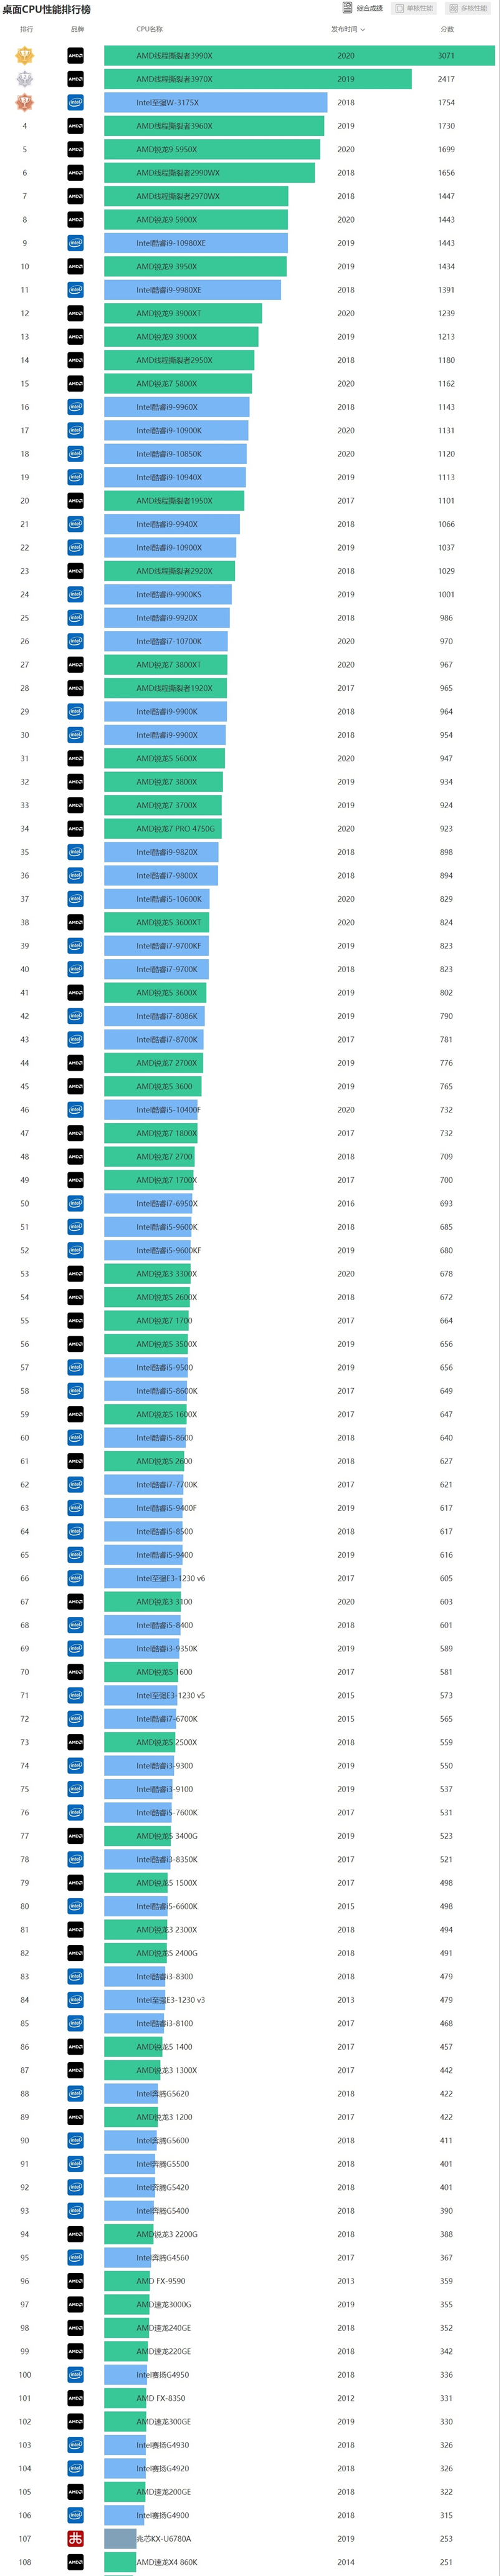Open the Intel酷睿i9-9900K entry
This screenshot has height=2576, width=501.
click(167, 712)
